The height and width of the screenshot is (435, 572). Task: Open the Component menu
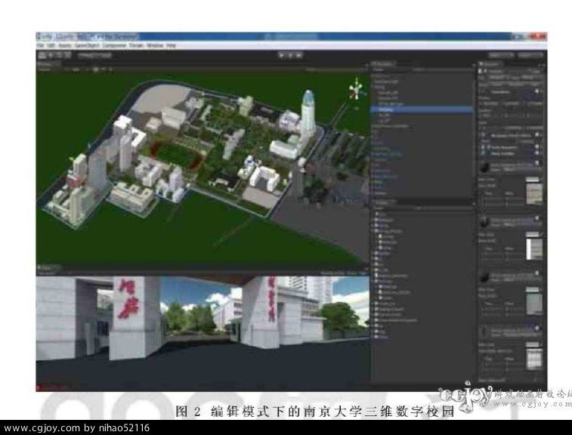tap(114, 45)
